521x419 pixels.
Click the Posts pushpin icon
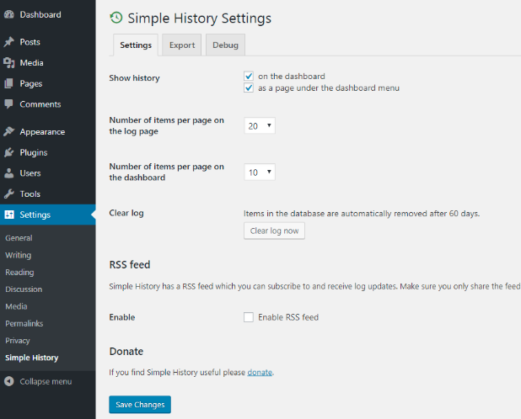click(9, 42)
